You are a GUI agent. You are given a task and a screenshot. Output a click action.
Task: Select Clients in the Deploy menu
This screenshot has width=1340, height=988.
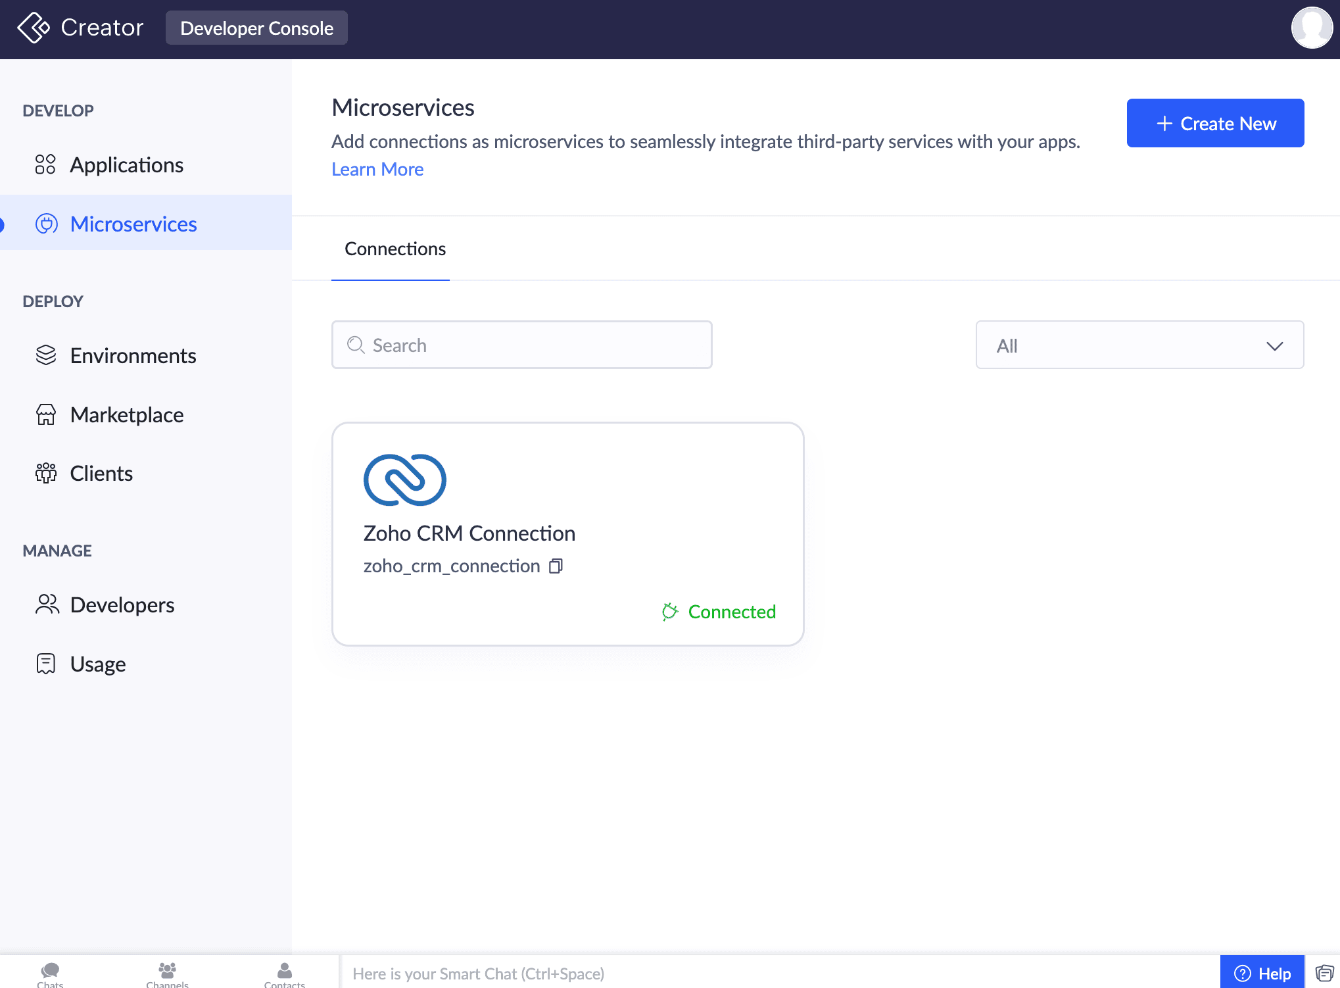[x=101, y=474]
